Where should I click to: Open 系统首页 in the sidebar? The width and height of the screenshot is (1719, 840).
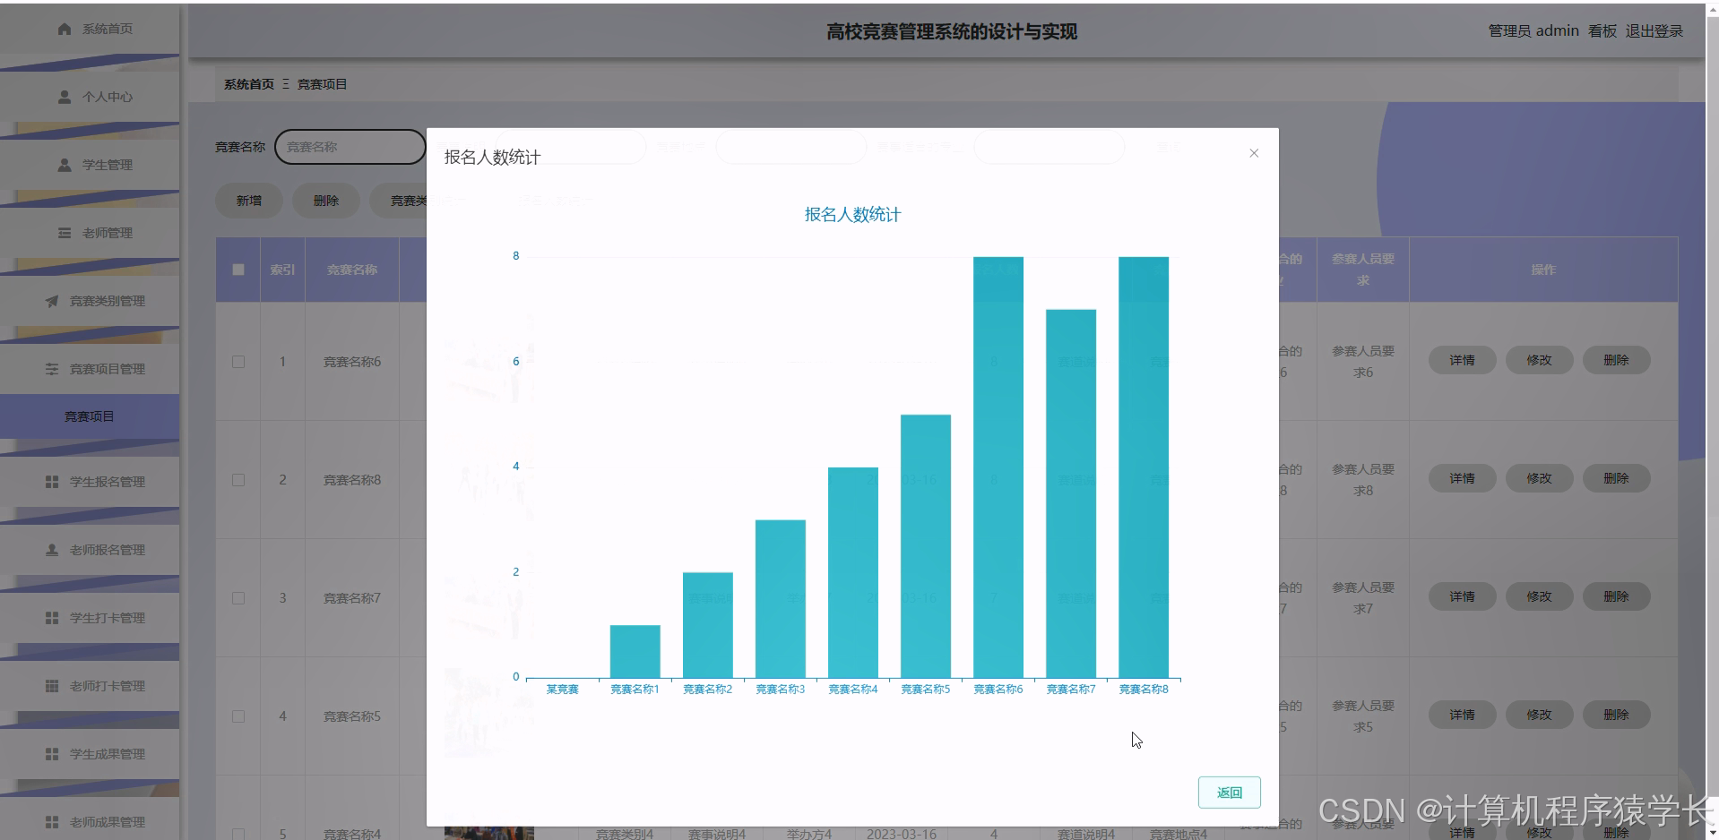point(90,29)
